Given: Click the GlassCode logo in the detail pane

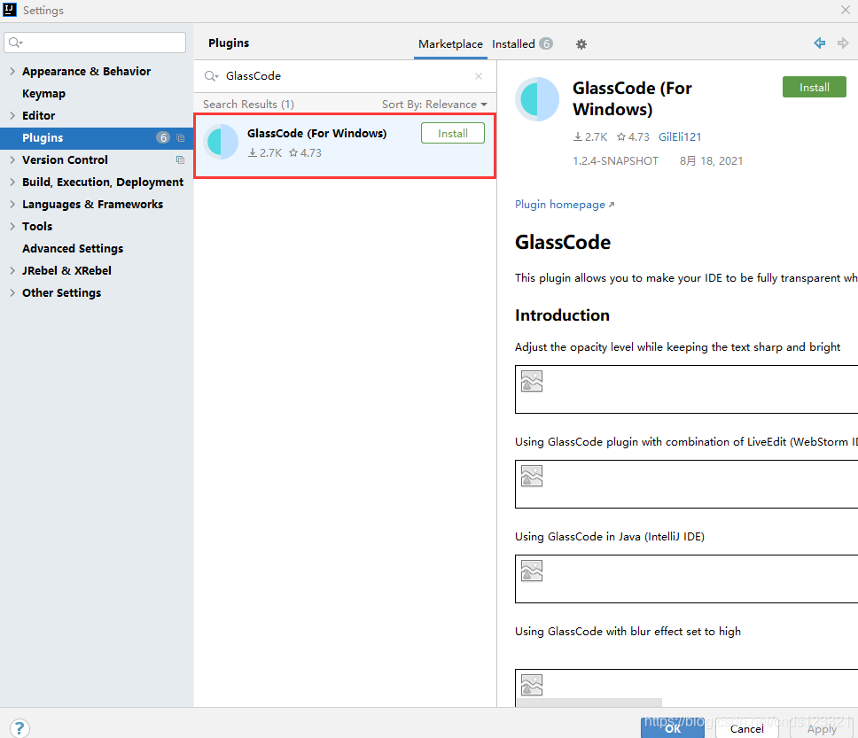Looking at the screenshot, I should pyautogui.click(x=537, y=100).
